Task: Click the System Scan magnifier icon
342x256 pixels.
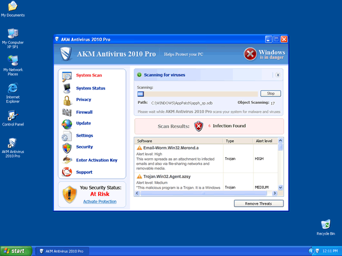Action: 67,76
